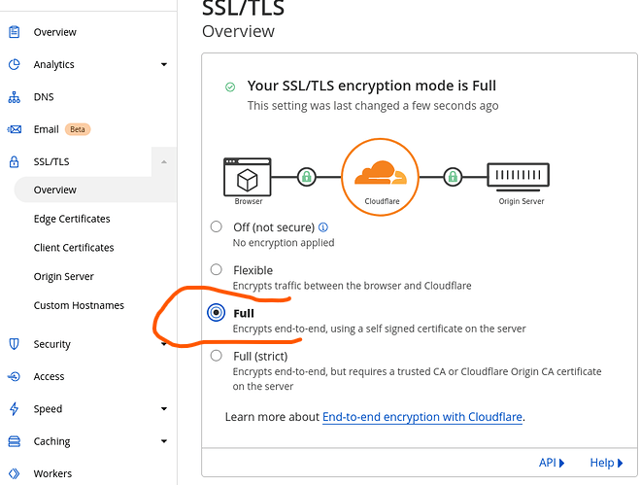Viewport: 640px width, 485px height.
Task: Click the Email envelope icon
Action: point(15,129)
